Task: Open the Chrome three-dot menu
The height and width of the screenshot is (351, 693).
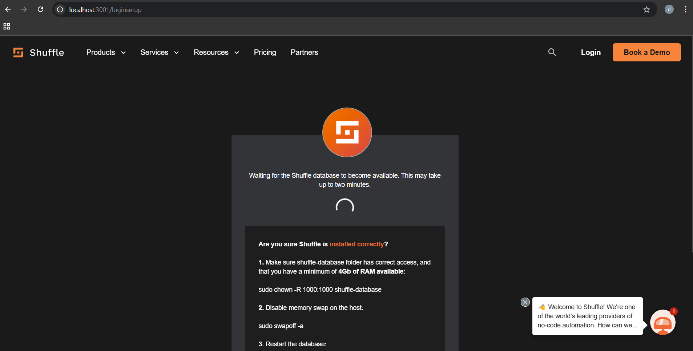Action: click(x=685, y=9)
